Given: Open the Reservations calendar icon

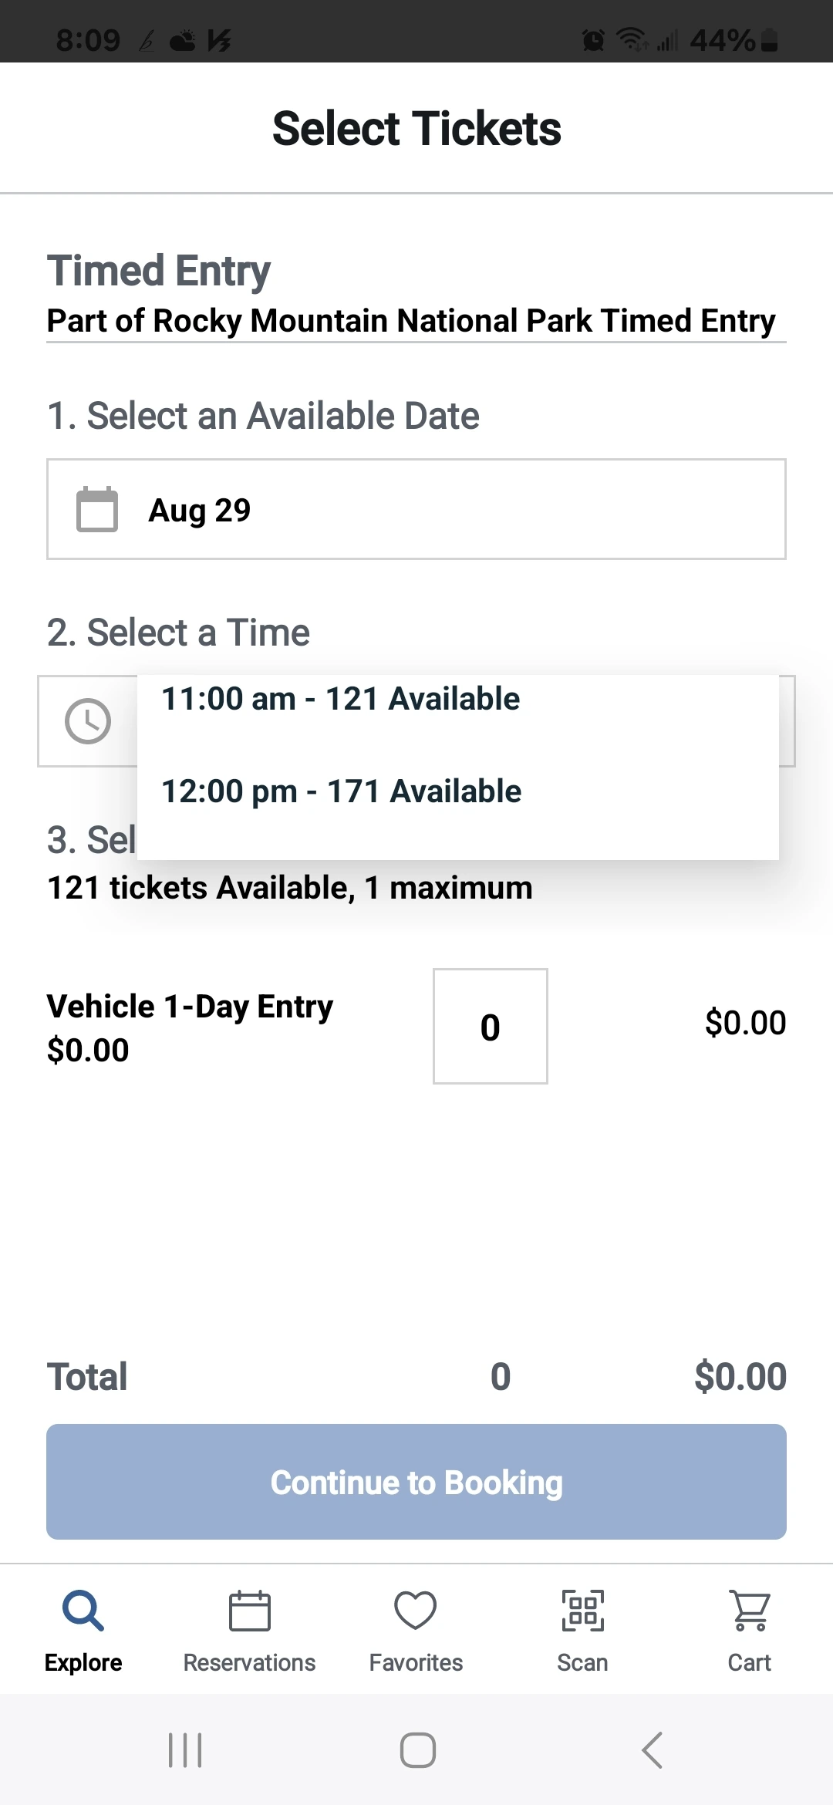Looking at the screenshot, I should [249, 1611].
